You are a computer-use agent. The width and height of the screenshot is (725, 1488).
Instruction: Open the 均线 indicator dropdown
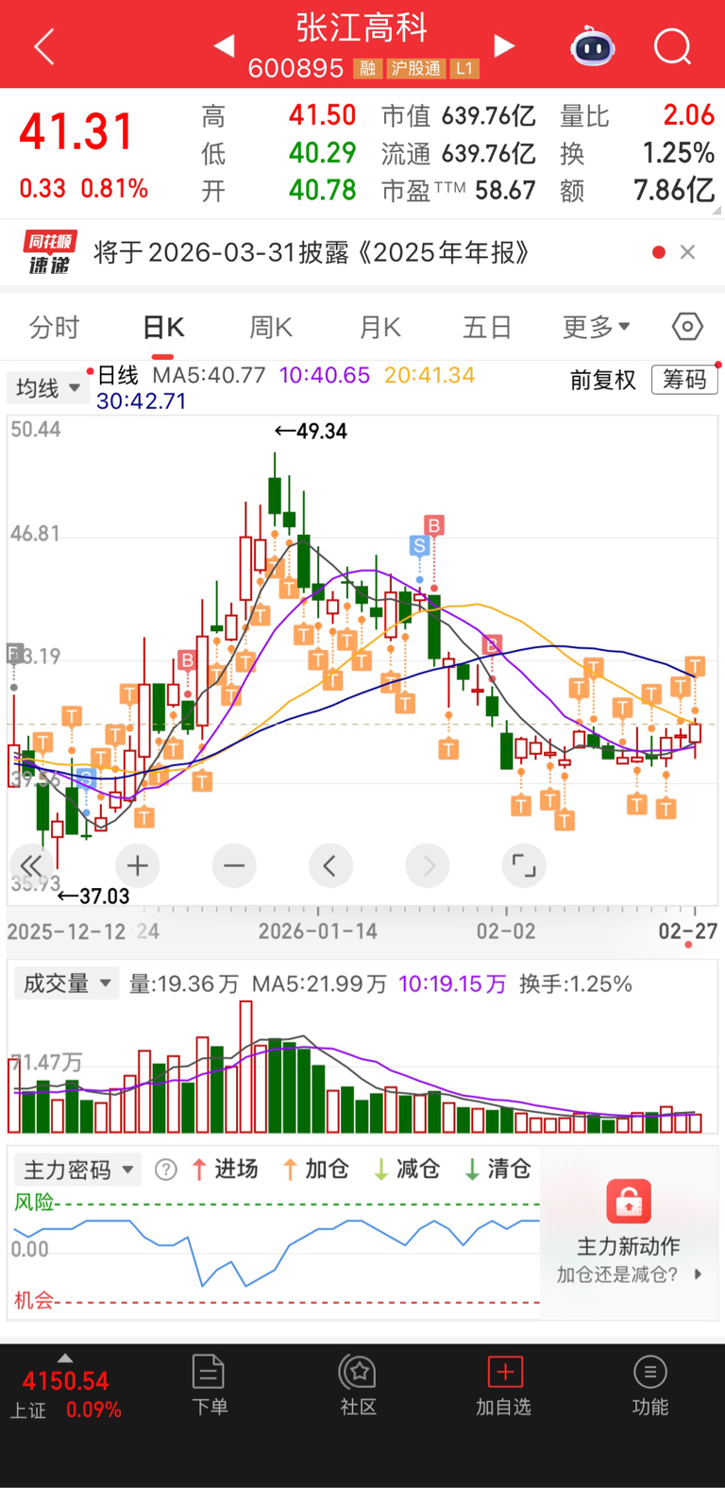tap(47, 387)
